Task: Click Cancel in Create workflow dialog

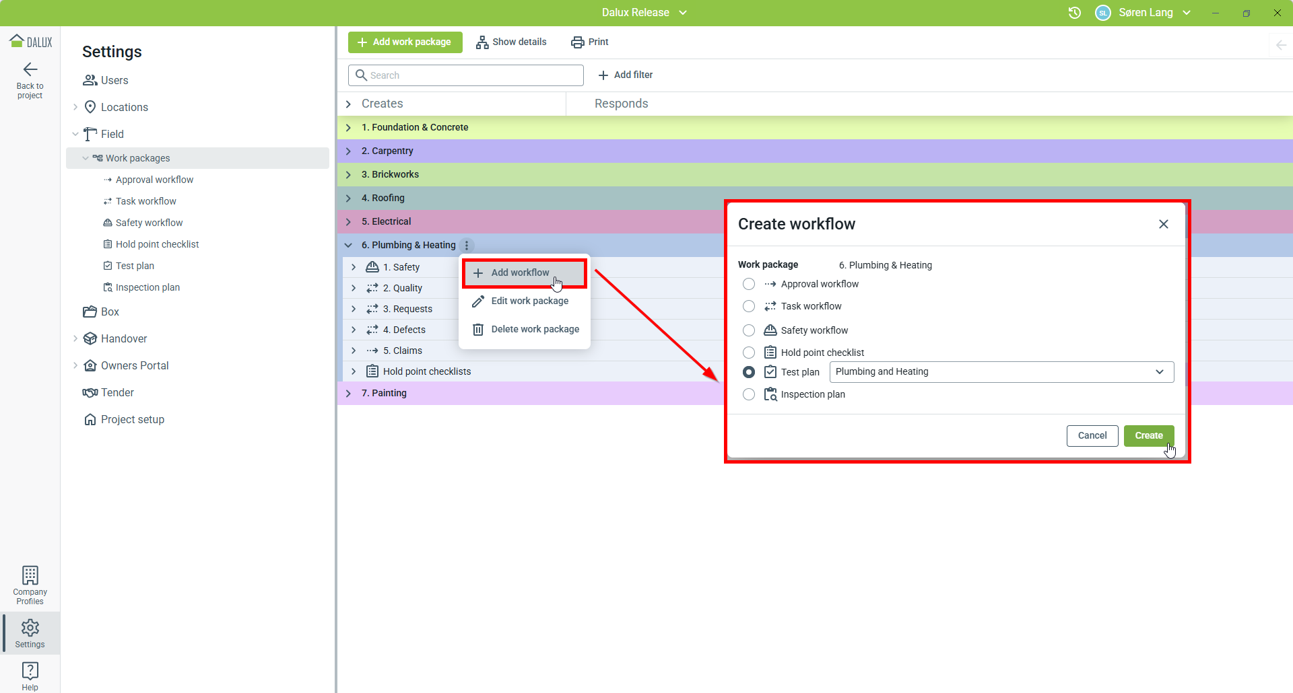Action: coord(1092,436)
